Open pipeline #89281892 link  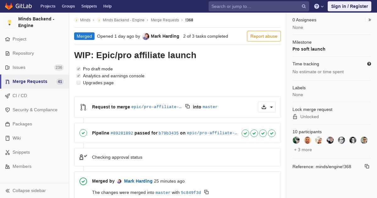pos(122,133)
